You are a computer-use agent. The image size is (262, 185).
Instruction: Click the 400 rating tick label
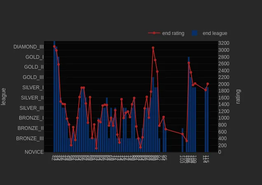coord(222,139)
